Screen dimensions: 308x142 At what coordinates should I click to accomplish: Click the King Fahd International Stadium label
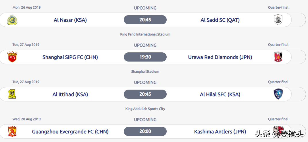pyautogui.click(x=145, y=34)
